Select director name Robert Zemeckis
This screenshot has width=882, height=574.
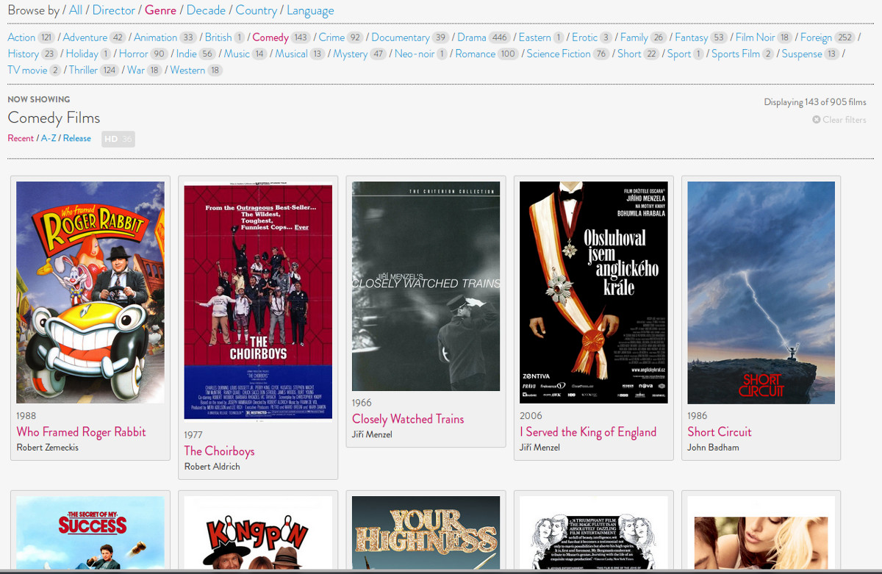pos(47,448)
